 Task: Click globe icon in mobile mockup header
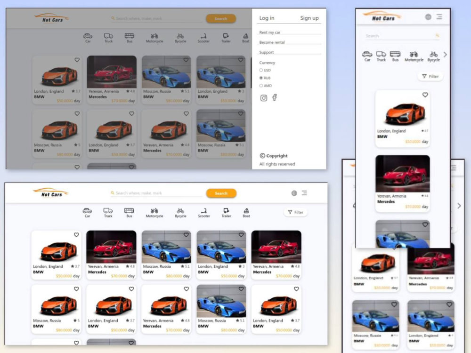point(428,17)
